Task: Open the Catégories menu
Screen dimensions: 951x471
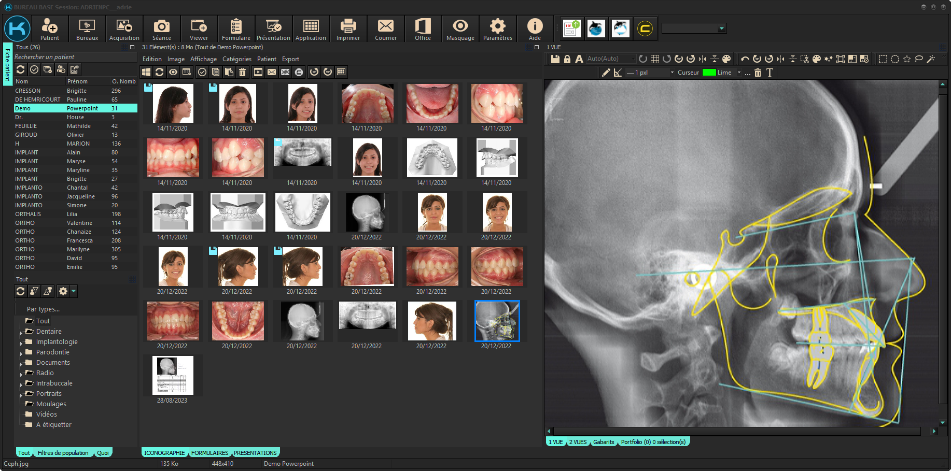Action: coord(236,59)
